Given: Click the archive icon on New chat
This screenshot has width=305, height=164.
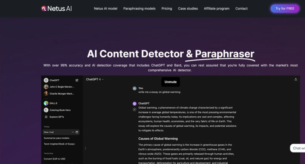Looking at the screenshot, I should [77, 132].
